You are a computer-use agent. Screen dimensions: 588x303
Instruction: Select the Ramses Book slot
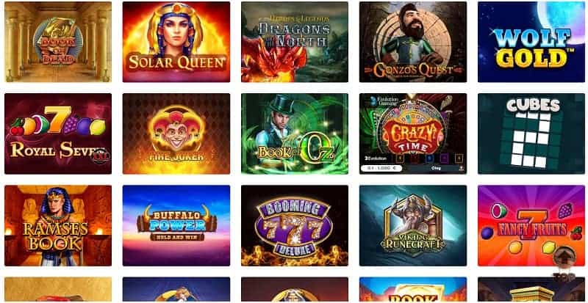58,225
